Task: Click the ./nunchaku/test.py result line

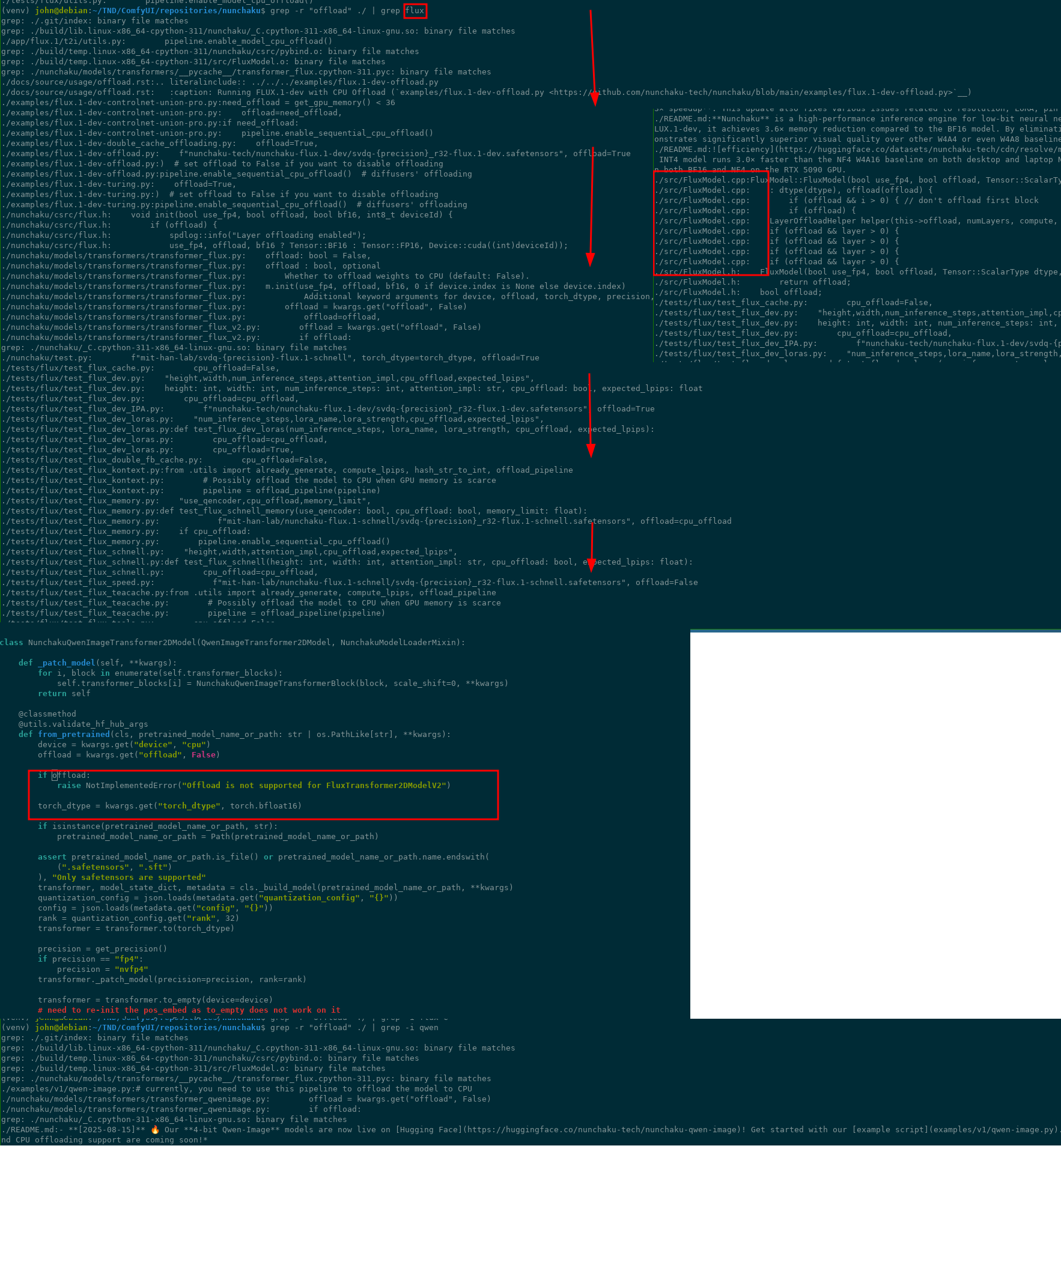Action: [270, 359]
